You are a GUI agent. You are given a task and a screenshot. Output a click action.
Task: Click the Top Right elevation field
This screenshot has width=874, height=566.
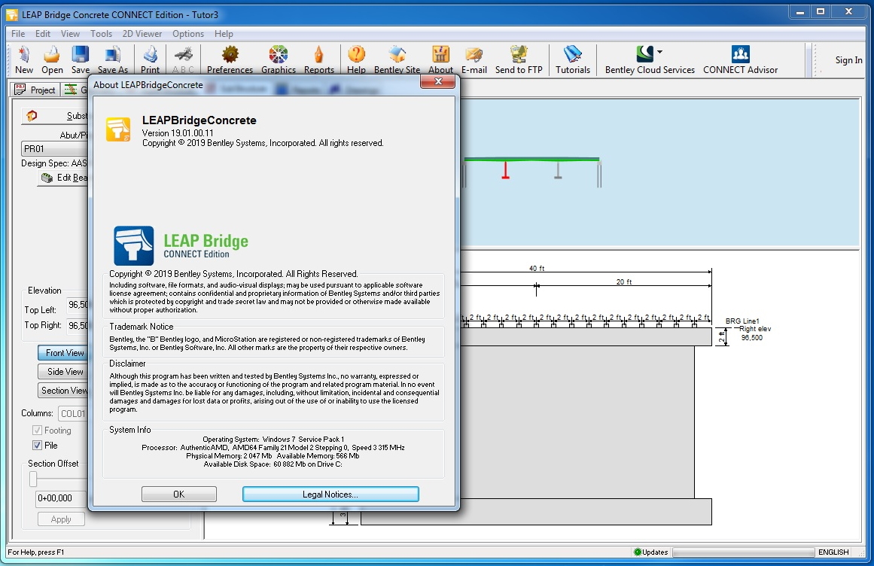[77, 325]
